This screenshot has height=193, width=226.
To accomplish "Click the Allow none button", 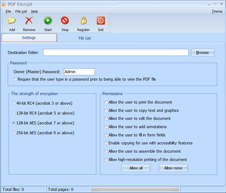I will (173, 168).
